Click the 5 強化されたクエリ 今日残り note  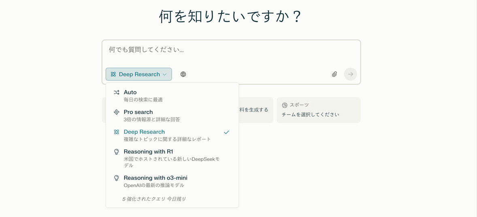tap(154, 199)
